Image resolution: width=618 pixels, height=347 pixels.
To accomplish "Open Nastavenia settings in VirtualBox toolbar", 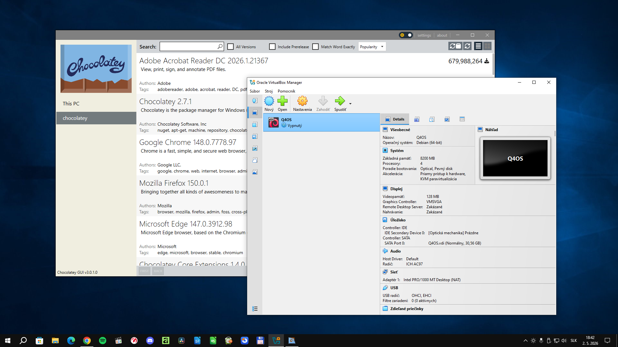I will tap(302, 103).
